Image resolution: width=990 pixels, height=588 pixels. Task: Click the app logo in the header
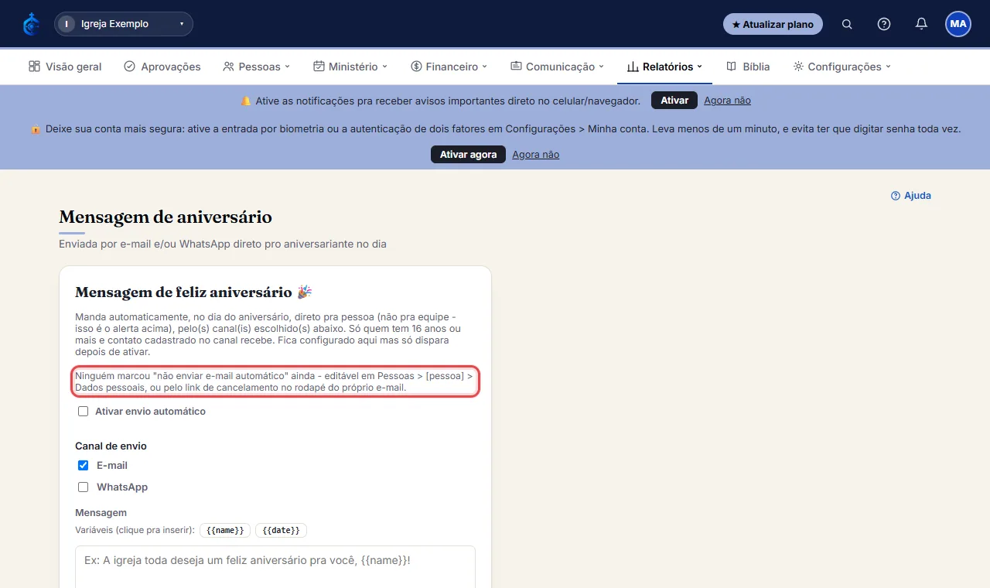click(x=31, y=24)
